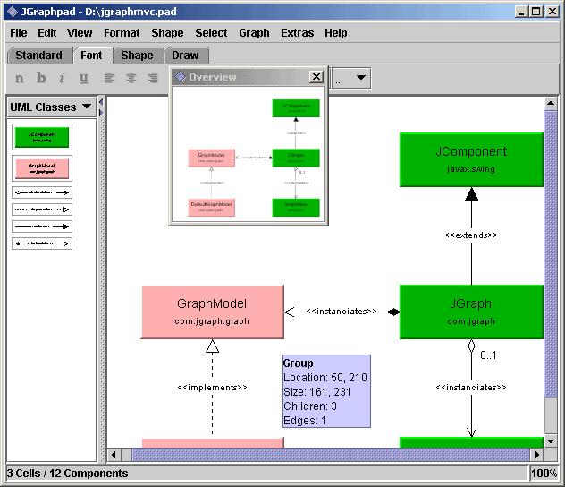
Task: Click the <<instanciates>> label between GraphModel and JGraph
Action: [x=342, y=312]
